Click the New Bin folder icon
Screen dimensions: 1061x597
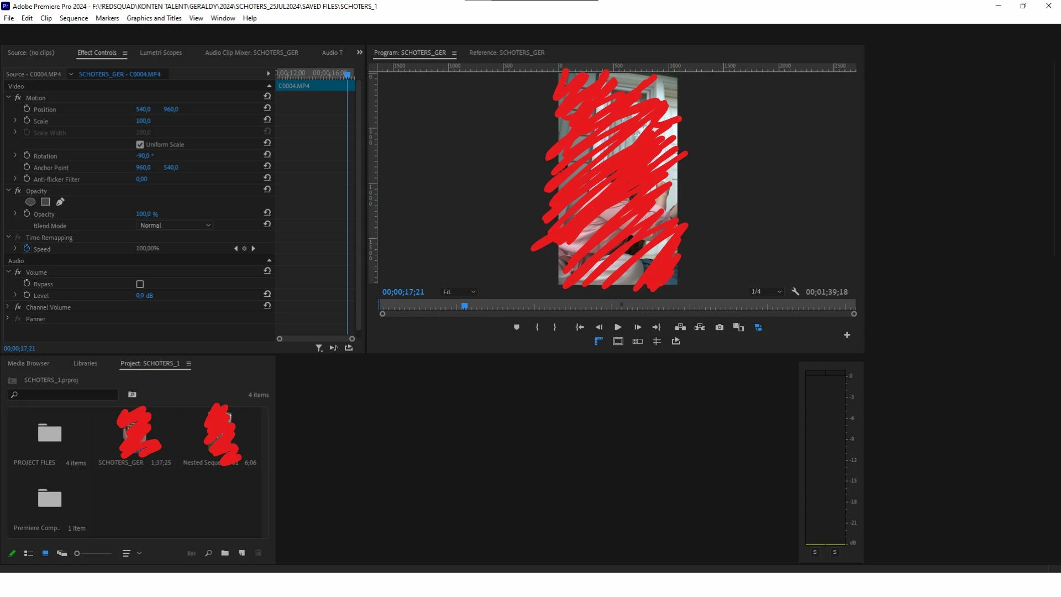[x=225, y=553]
